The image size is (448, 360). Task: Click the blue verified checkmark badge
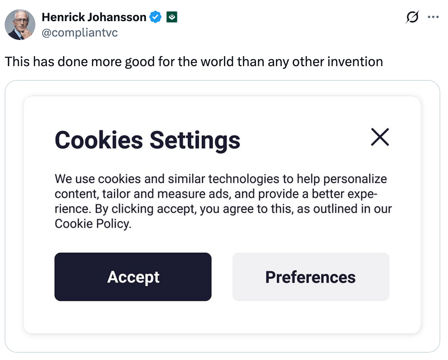point(155,17)
